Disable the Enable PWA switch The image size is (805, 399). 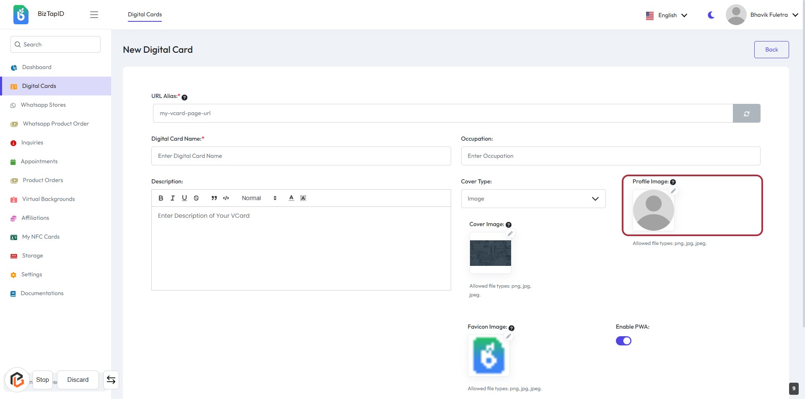click(623, 341)
